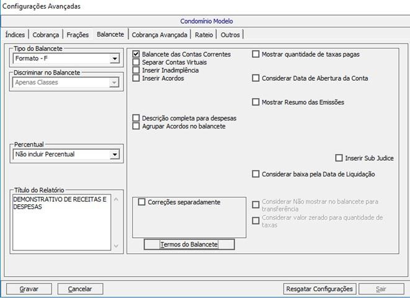Click inside Título do Relatório text area
The image size is (410, 298).
(x=61, y=222)
